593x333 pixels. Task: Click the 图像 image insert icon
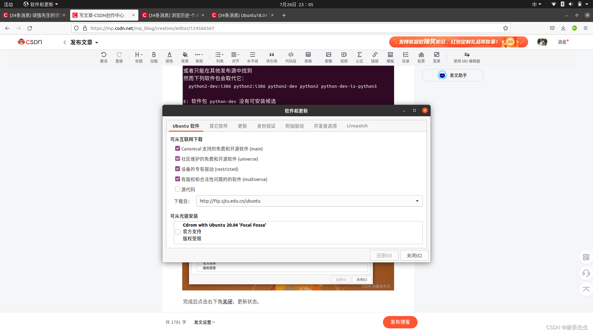click(x=329, y=57)
